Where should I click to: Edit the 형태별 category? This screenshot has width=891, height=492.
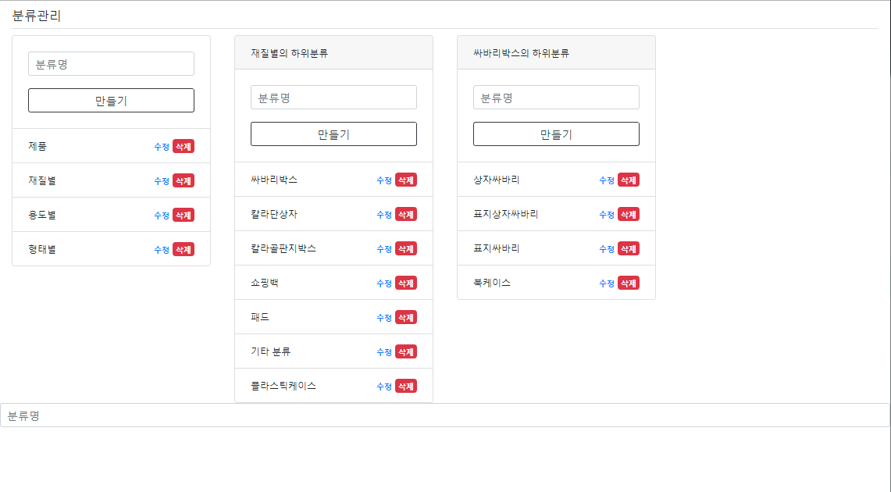coord(162,250)
